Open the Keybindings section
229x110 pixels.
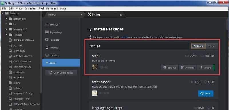[x=61, y=32]
